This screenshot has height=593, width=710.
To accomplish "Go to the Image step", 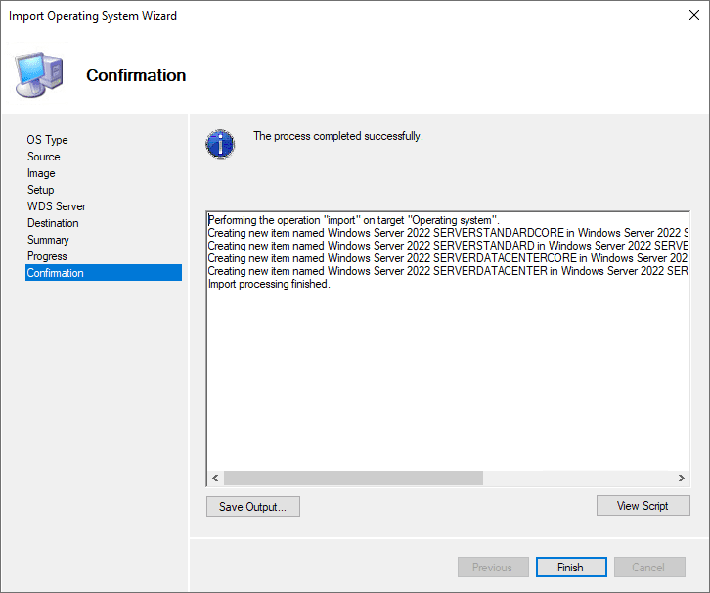I will [x=41, y=173].
